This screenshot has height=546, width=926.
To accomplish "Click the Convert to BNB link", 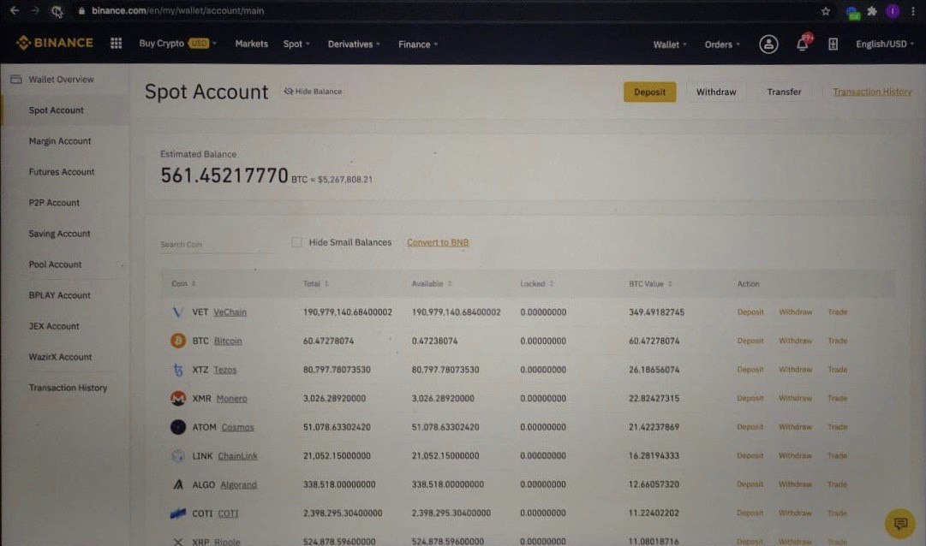I will (x=438, y=242).
